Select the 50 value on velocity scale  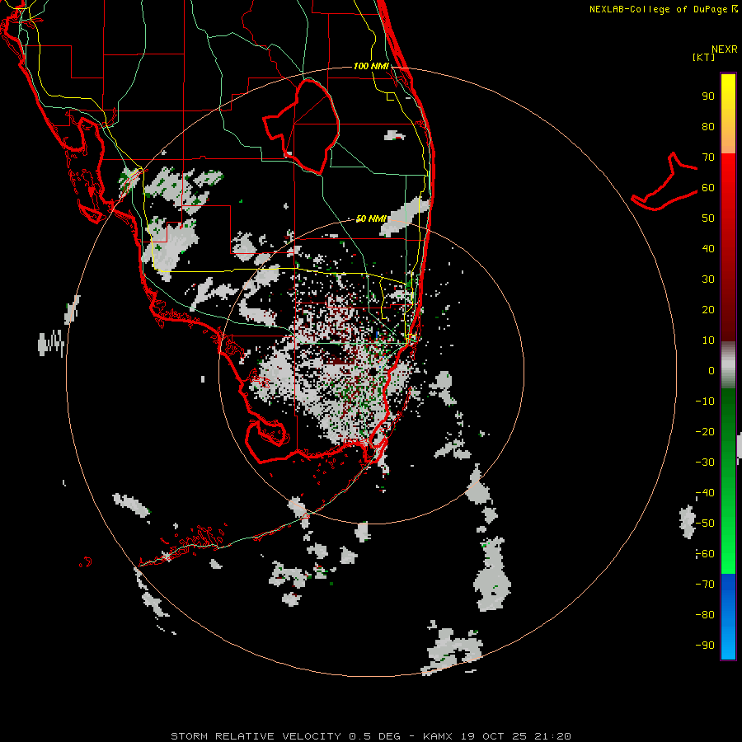click(x=708, y=218)
